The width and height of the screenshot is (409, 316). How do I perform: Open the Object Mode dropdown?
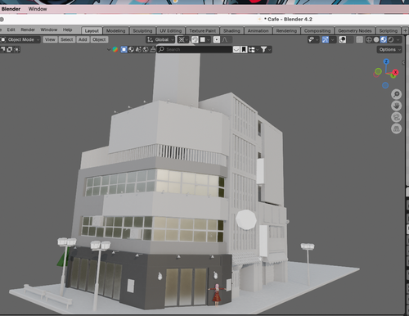20,40
